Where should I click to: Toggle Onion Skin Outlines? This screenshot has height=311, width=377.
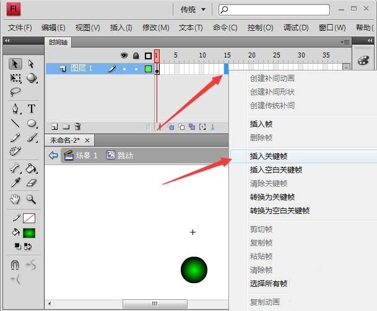(x=181, y=127)
